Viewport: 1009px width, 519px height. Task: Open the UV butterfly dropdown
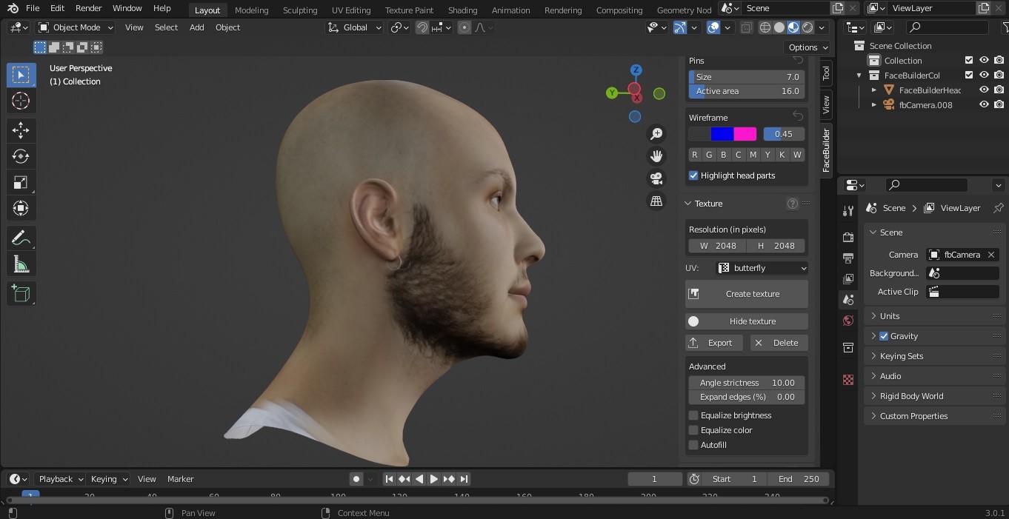[762, 268]
